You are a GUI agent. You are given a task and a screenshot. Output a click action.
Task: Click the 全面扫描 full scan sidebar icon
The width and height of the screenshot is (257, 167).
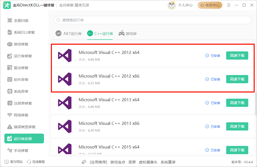click(x=10, y=21)
